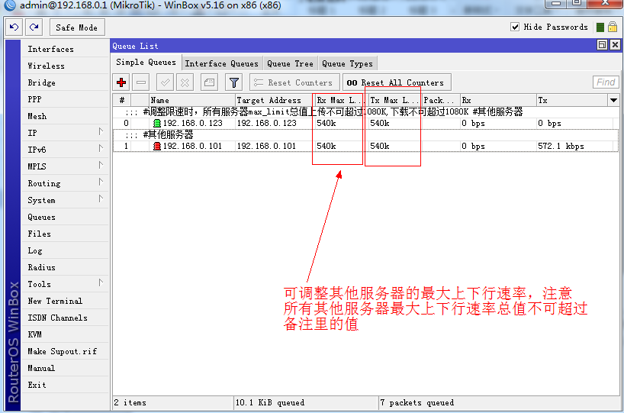Click the Reset All Counters button
The height and width of the screenshot is (413, 624).
coord(395,82)
